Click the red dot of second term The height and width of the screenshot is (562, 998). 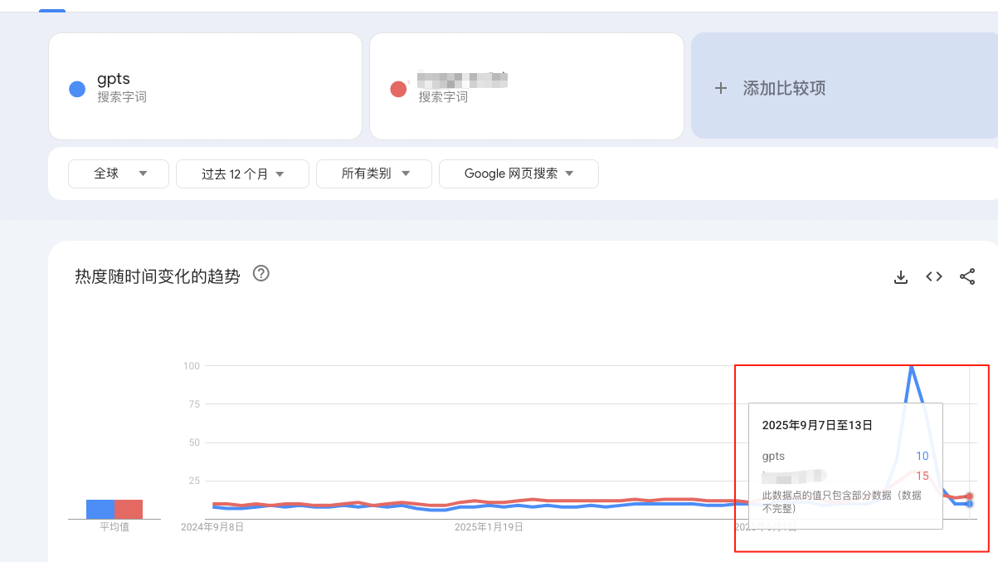[x=398, y=89]
